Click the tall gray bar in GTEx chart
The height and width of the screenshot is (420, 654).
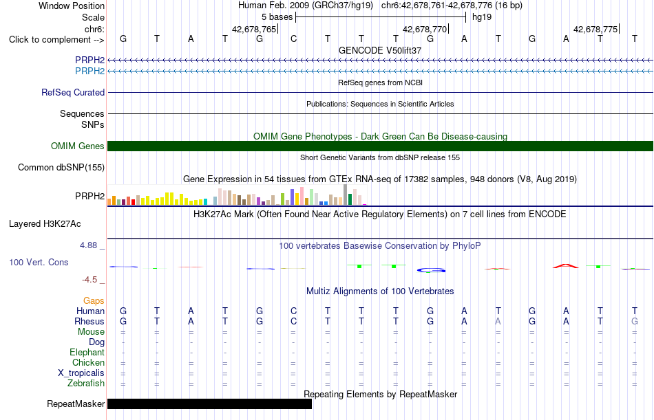[346, 195]
